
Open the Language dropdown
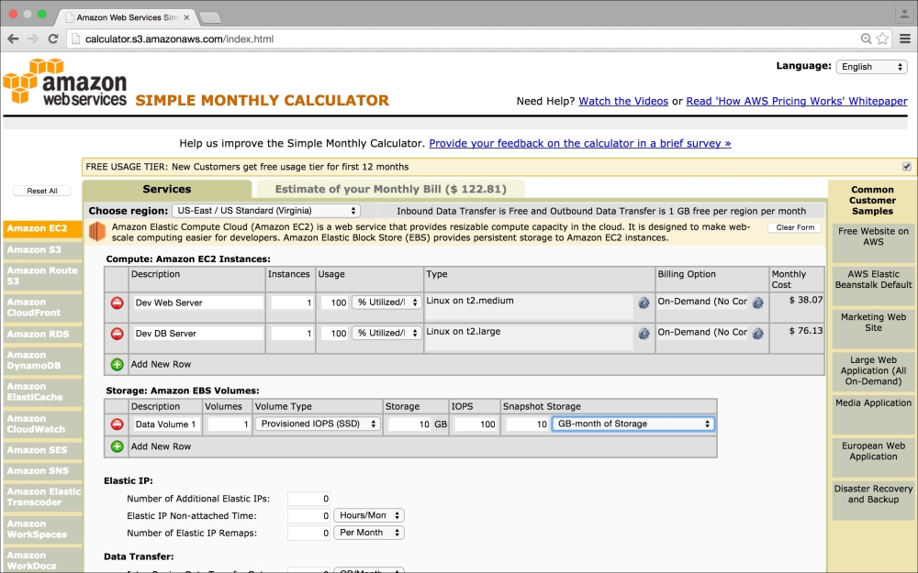(x=872, y=67)
